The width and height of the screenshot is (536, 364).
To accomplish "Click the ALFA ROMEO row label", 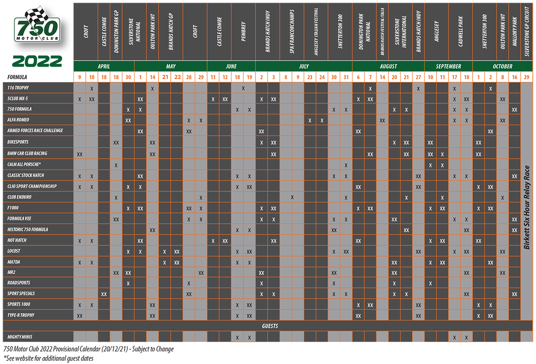I will 18,120.
